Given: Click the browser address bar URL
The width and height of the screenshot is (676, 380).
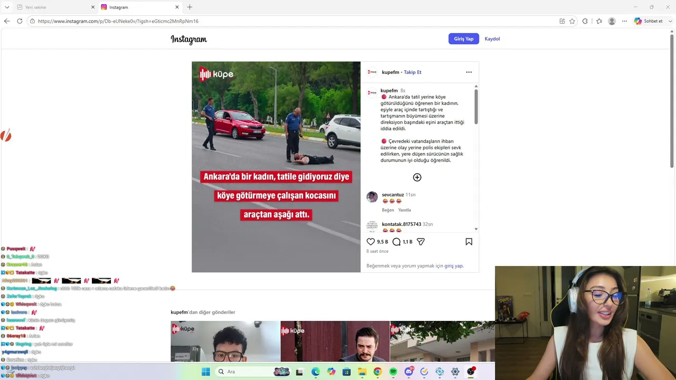Looking at the screenshot, I should point(118,21).
